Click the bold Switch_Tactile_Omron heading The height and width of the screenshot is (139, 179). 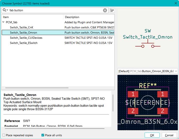pos(20,95)
